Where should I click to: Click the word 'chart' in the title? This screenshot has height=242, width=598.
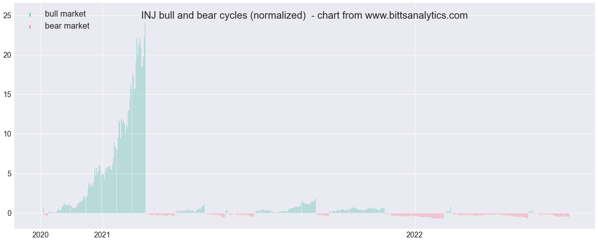(x=329, y=16)
